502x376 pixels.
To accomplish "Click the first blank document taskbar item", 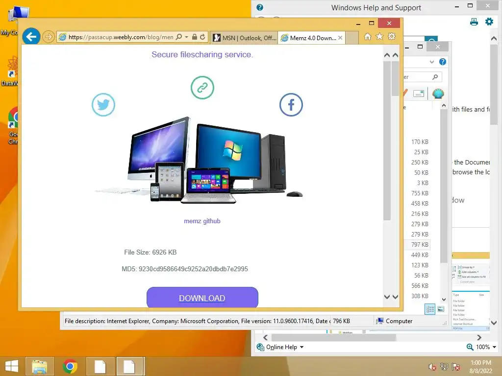I will (x=100, y=366).
